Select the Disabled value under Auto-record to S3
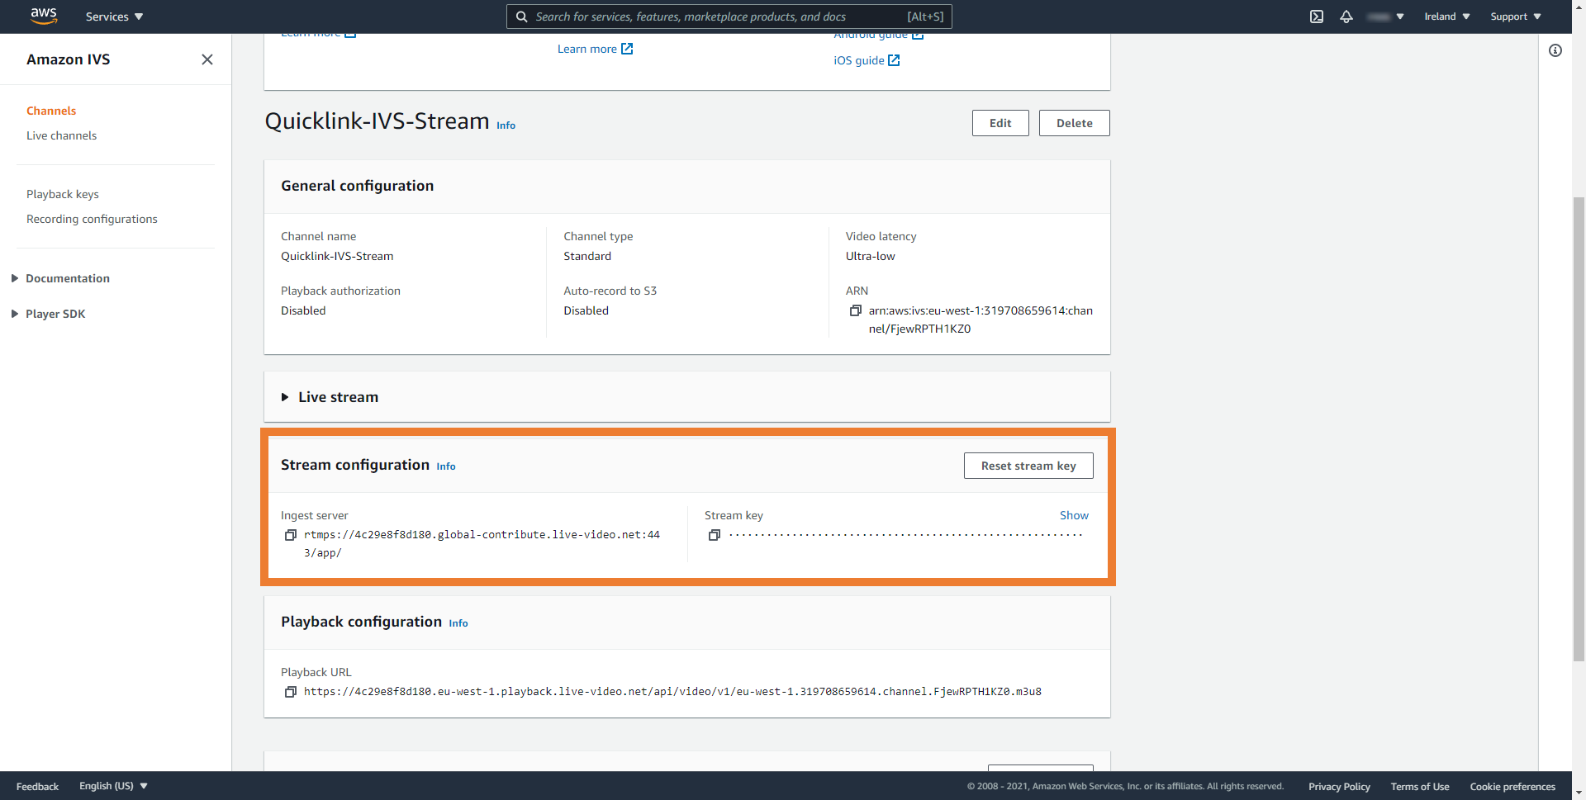The height and width of the screenshot is (800, 1586). click(586, 310)
